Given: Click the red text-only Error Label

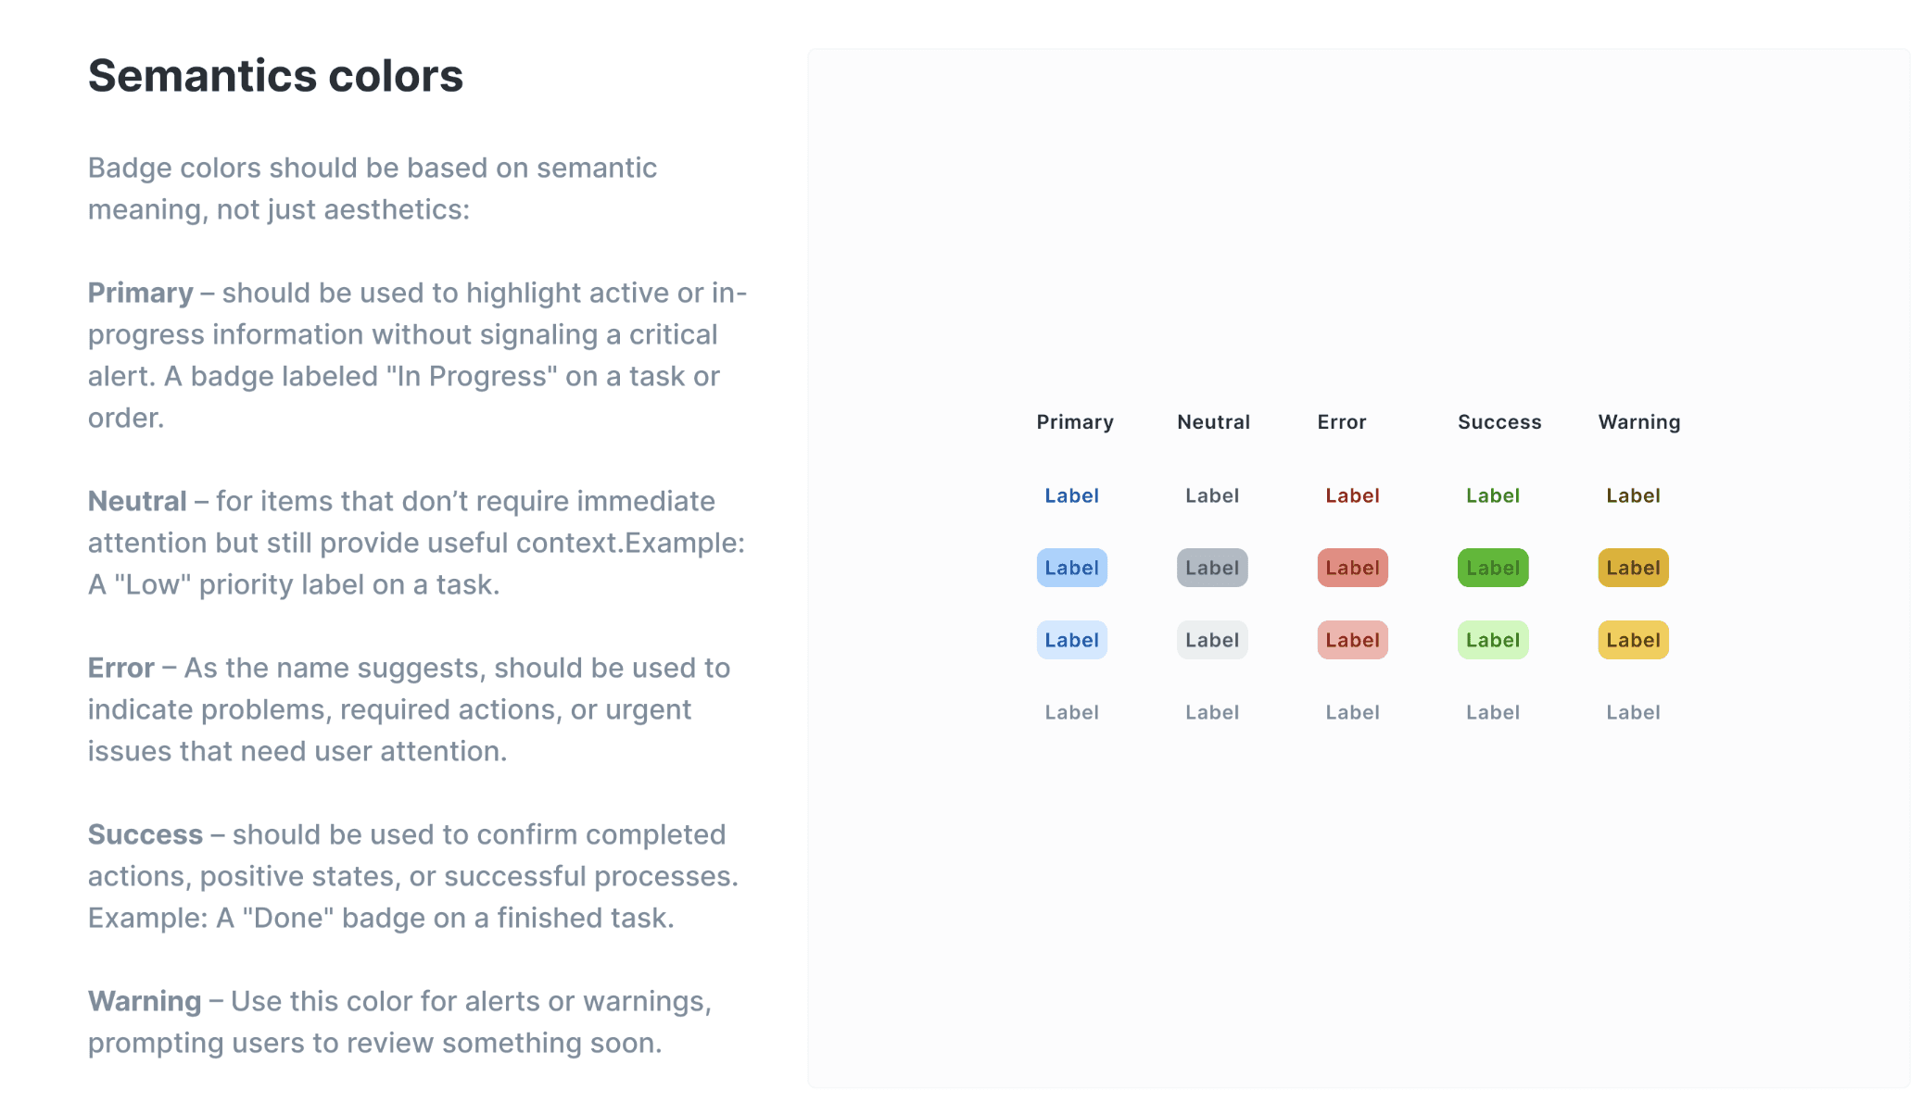Looking at the screenshot, I should pos(1352,495).
